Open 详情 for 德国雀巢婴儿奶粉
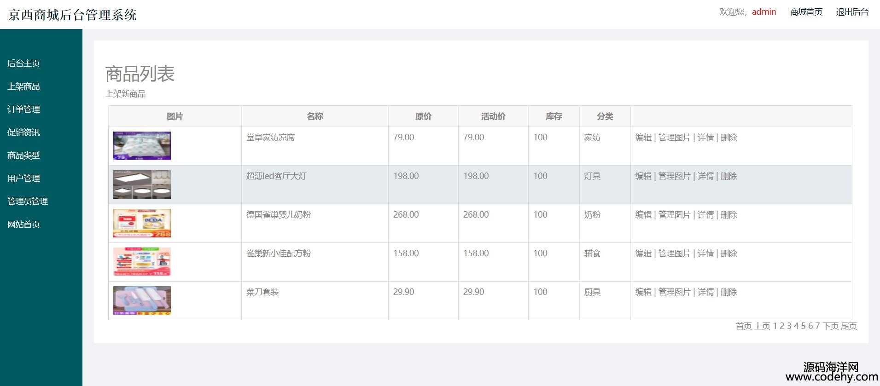Viewport: 880px width, 386px height. coord(705,215)
